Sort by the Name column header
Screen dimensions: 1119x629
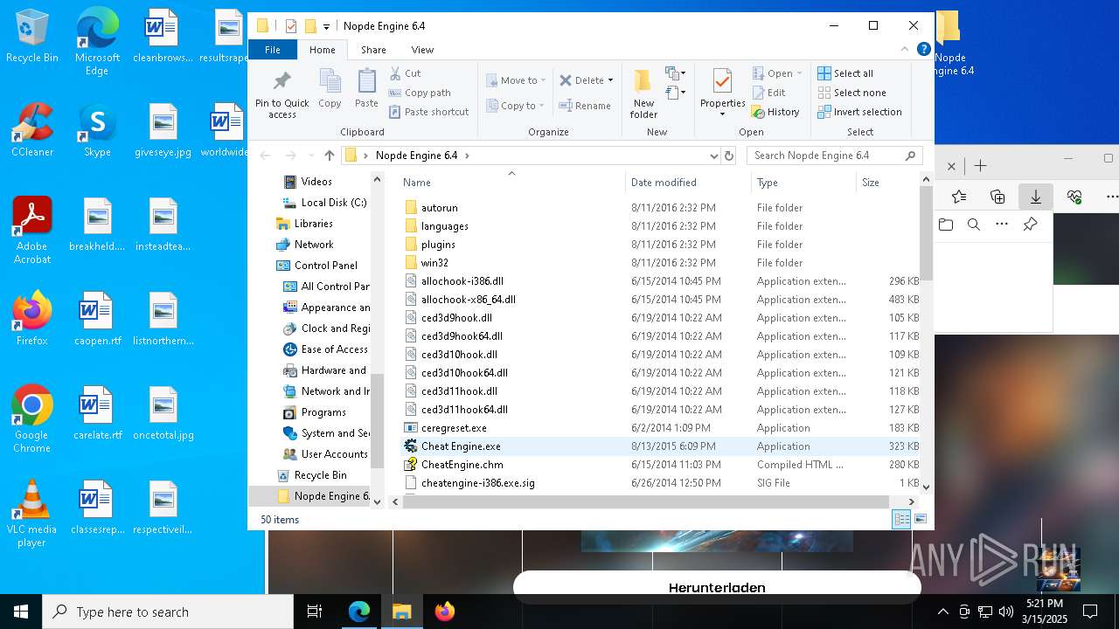(511, 182)
